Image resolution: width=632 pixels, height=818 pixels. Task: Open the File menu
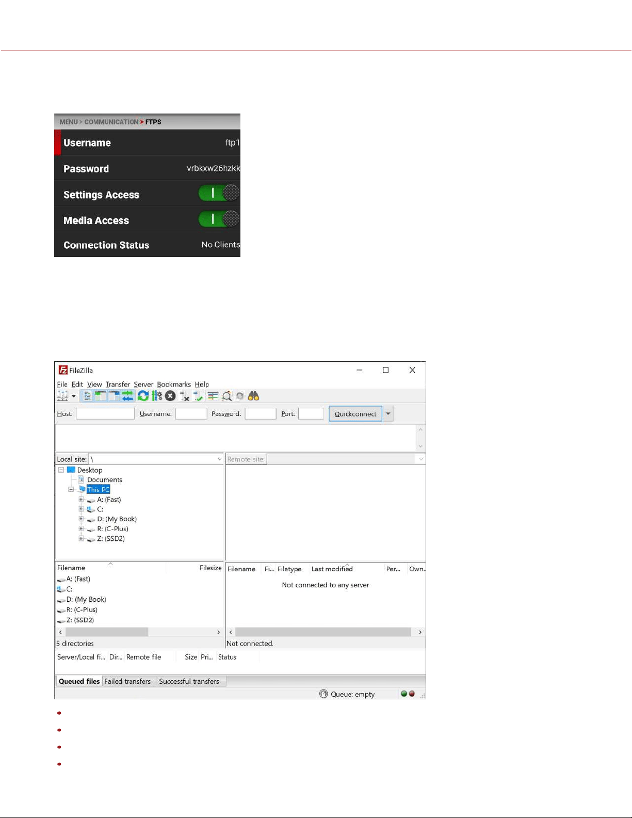(x=62, y=384)
